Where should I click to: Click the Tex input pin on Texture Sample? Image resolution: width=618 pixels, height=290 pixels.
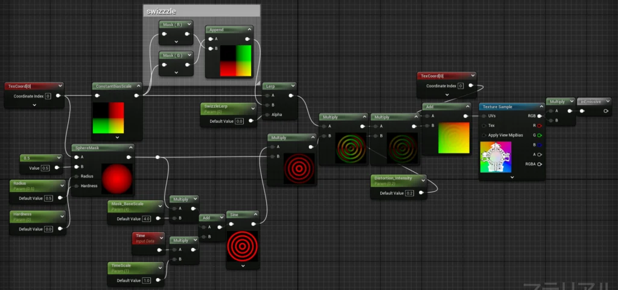(484, 125)
